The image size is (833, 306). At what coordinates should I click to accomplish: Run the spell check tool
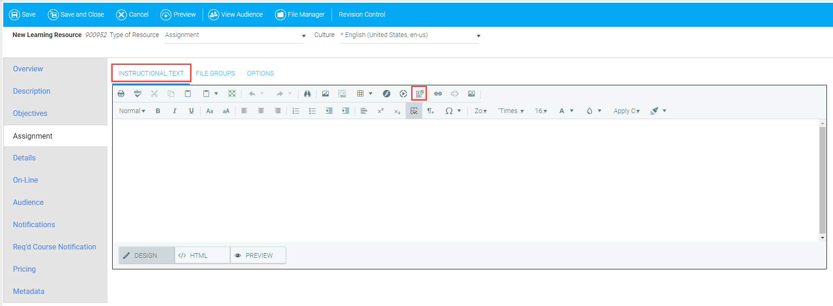[138, 94]
